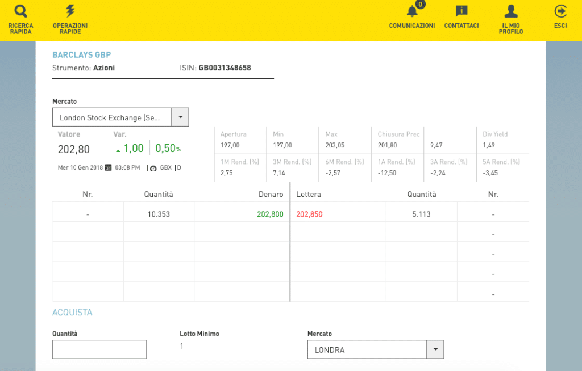582x371 pixels.
Task: Click the GBX currency label
Action: (x=165, y=167)
